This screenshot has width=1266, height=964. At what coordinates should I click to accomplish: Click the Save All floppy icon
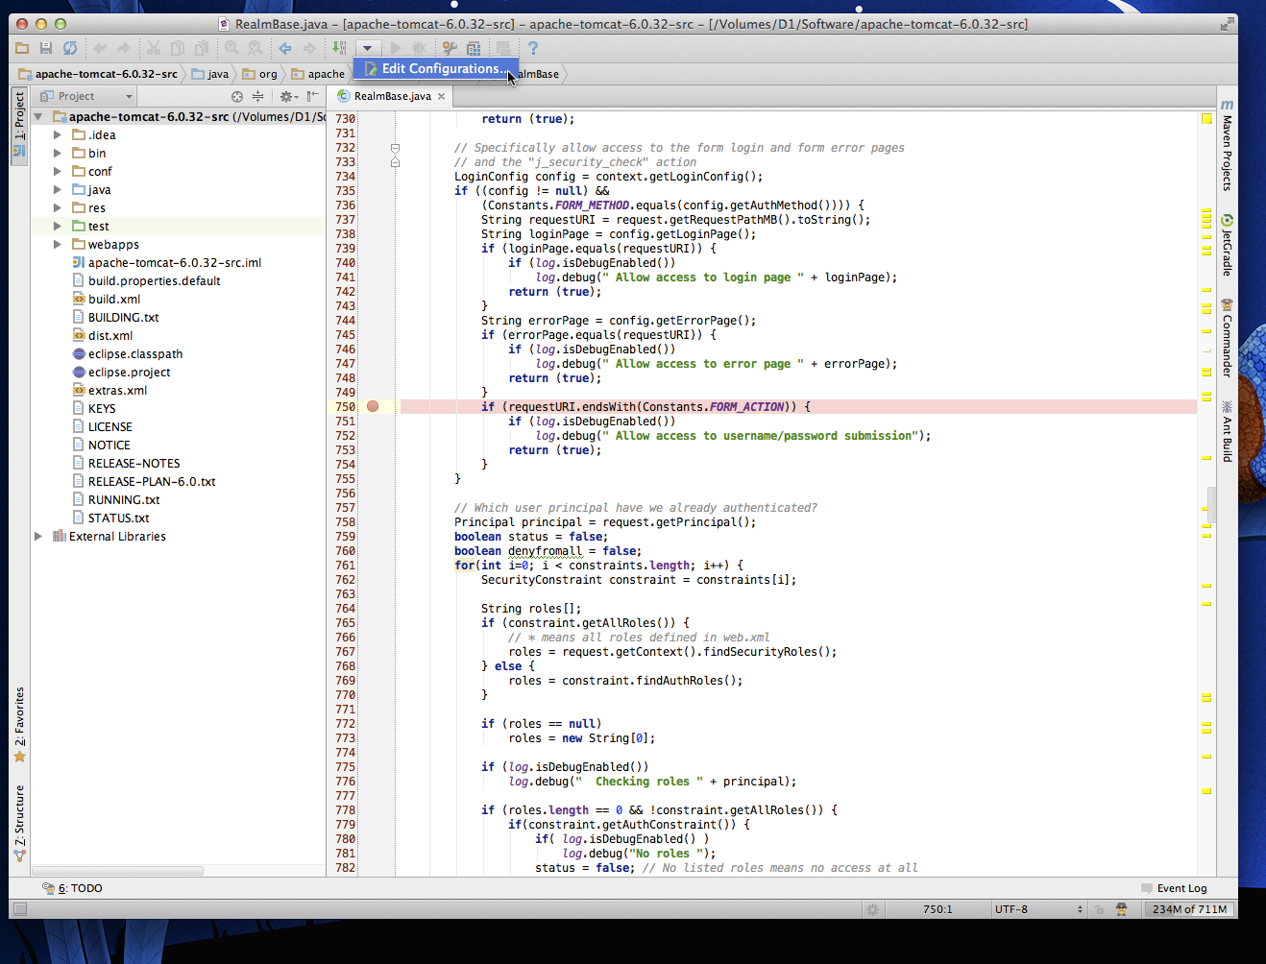coord(46,48)
